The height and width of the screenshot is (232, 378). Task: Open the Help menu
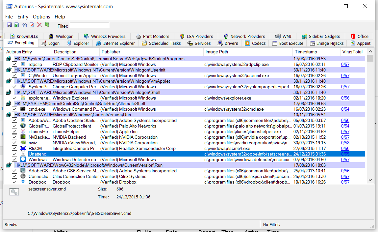coord(60,17)
